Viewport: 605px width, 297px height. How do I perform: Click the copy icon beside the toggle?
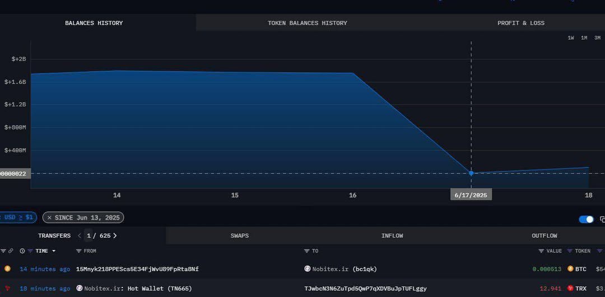602,219
